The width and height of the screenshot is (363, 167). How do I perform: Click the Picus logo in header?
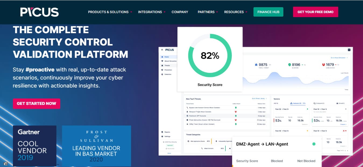pyautogui.click(x=39, y=12)
